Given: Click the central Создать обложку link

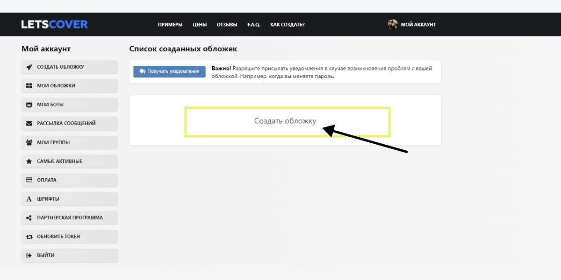Looking at the screenshot, I should pyautogui.click(x=285, y=121).
